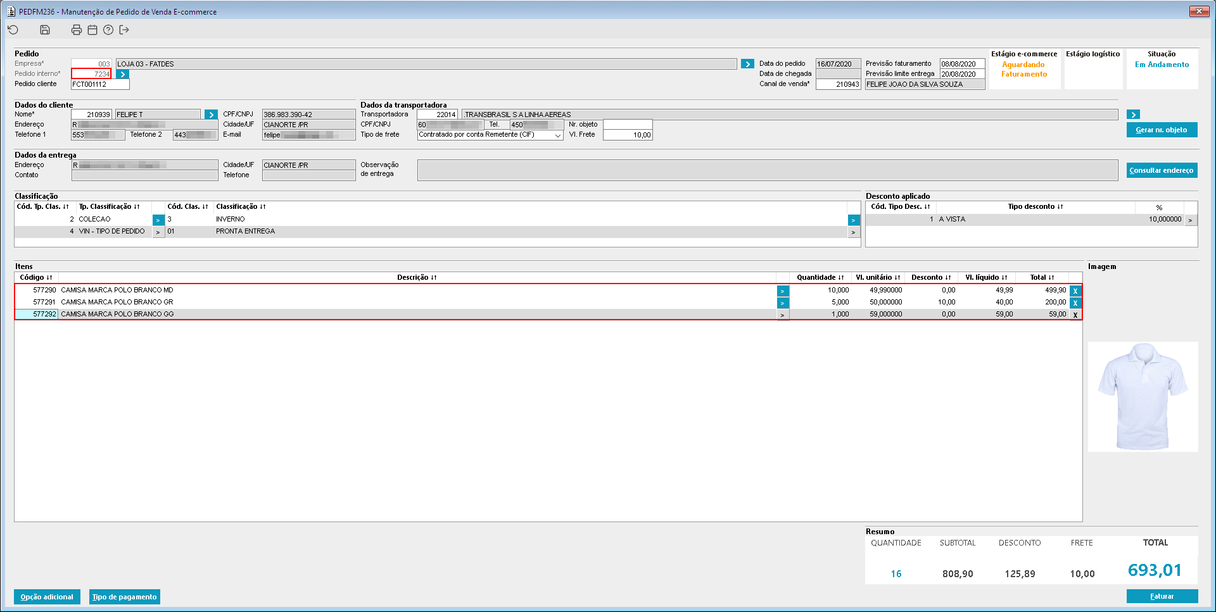The image size is (1216, 612).
Task: Sort items by Desconto column
Action: pyautogui.click(x=931, y=277)
